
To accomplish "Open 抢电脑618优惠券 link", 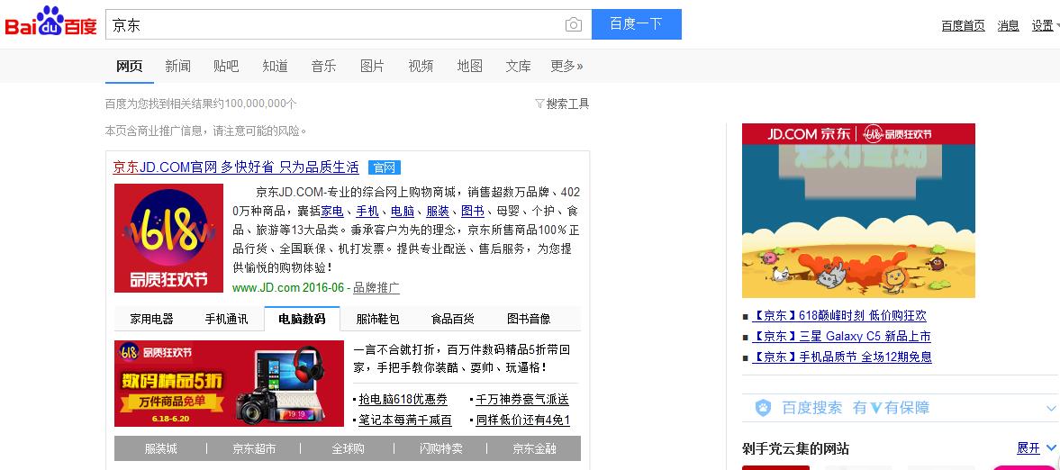I will pyautogui.click(x=403, y=400).
